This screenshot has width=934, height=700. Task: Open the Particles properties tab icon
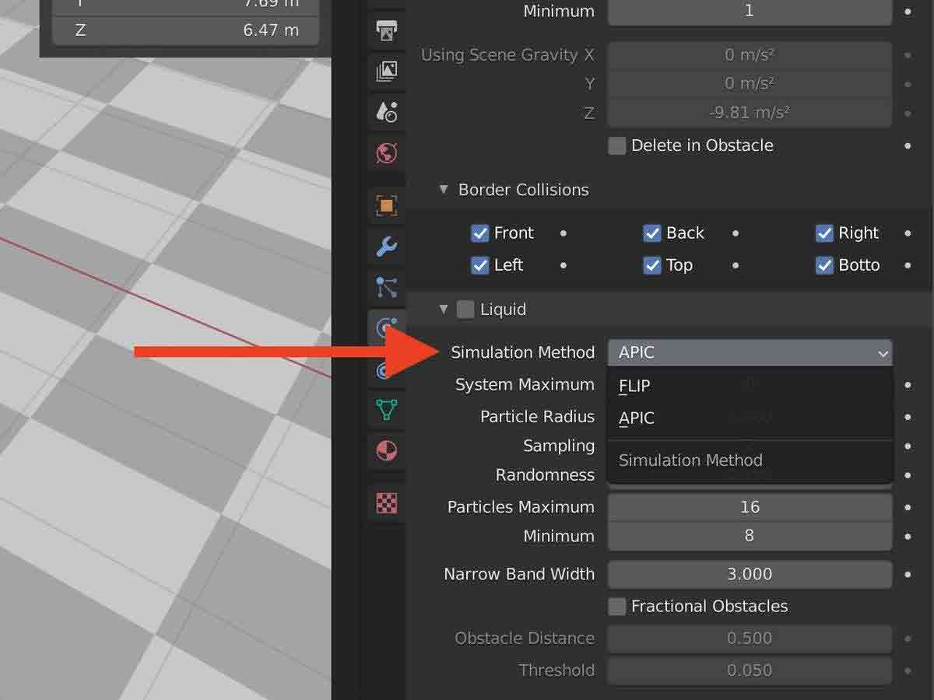point(387,288)
